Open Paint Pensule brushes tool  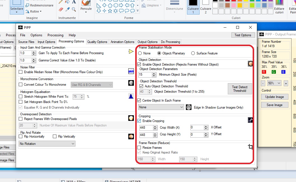[86, 7]
